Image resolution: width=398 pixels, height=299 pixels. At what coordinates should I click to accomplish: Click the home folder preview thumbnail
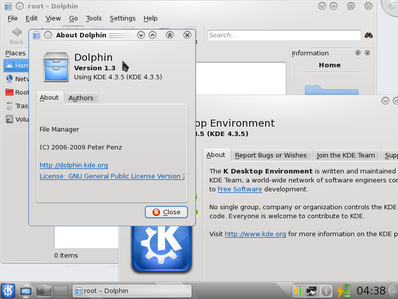(x=331, y=90)
